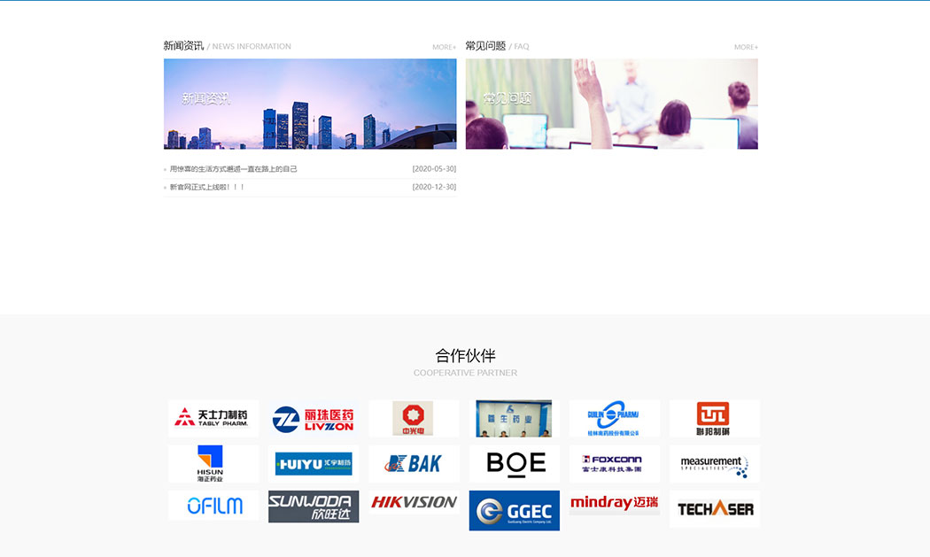This screenshot has width=930, height=557.
Task: Open the city skyline 新闻资讯 banner
Action: (x=310, y=104)
